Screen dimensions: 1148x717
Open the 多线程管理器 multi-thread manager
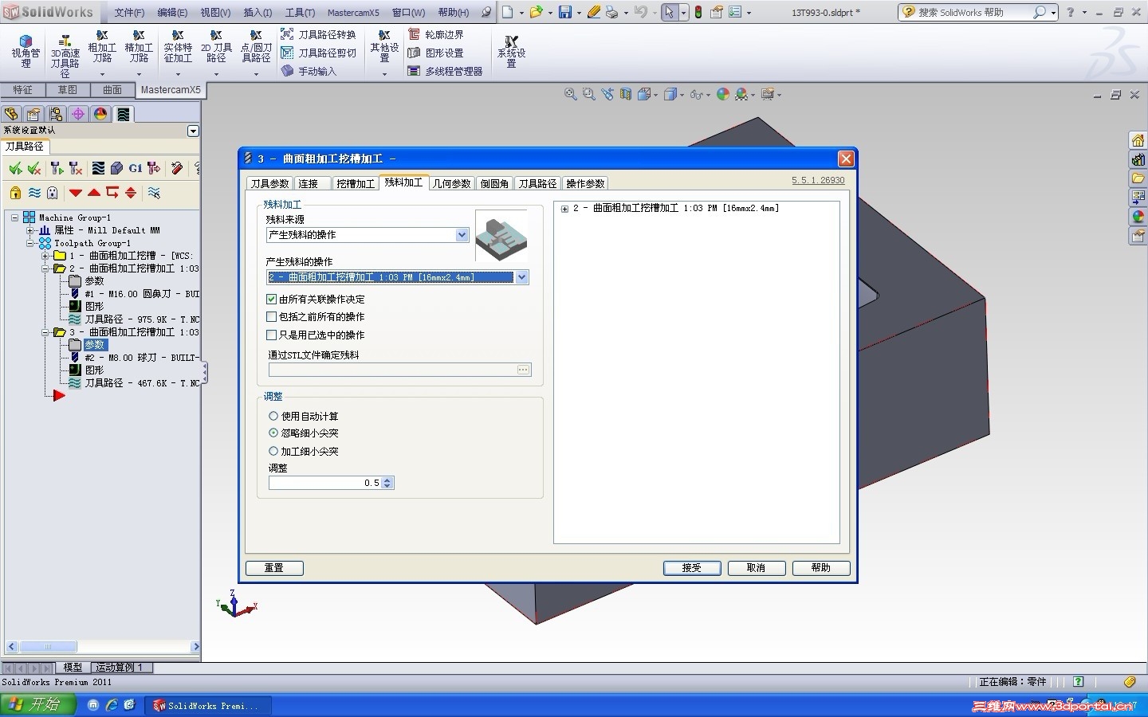point(445,71)
